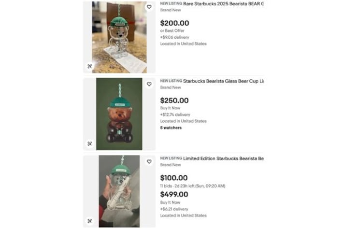Click the "or Best Offer" text
This screenshot has height=229, width=344.
coord(172,31)
